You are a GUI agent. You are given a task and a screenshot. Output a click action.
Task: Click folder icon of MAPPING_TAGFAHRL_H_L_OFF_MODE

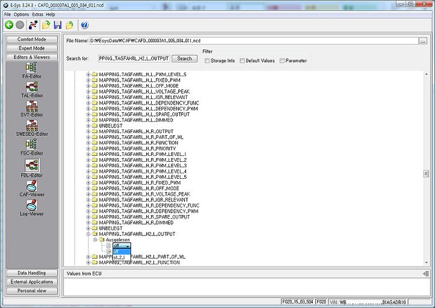pos(95,86)
